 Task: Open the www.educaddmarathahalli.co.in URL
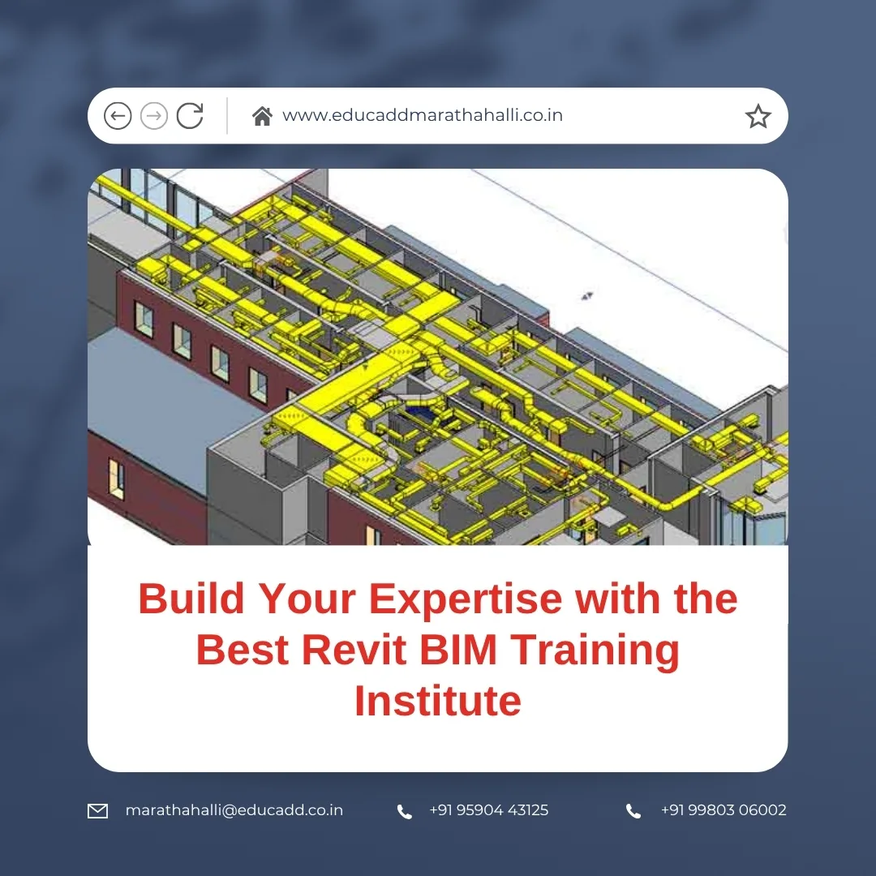click(x=423, y=115)
